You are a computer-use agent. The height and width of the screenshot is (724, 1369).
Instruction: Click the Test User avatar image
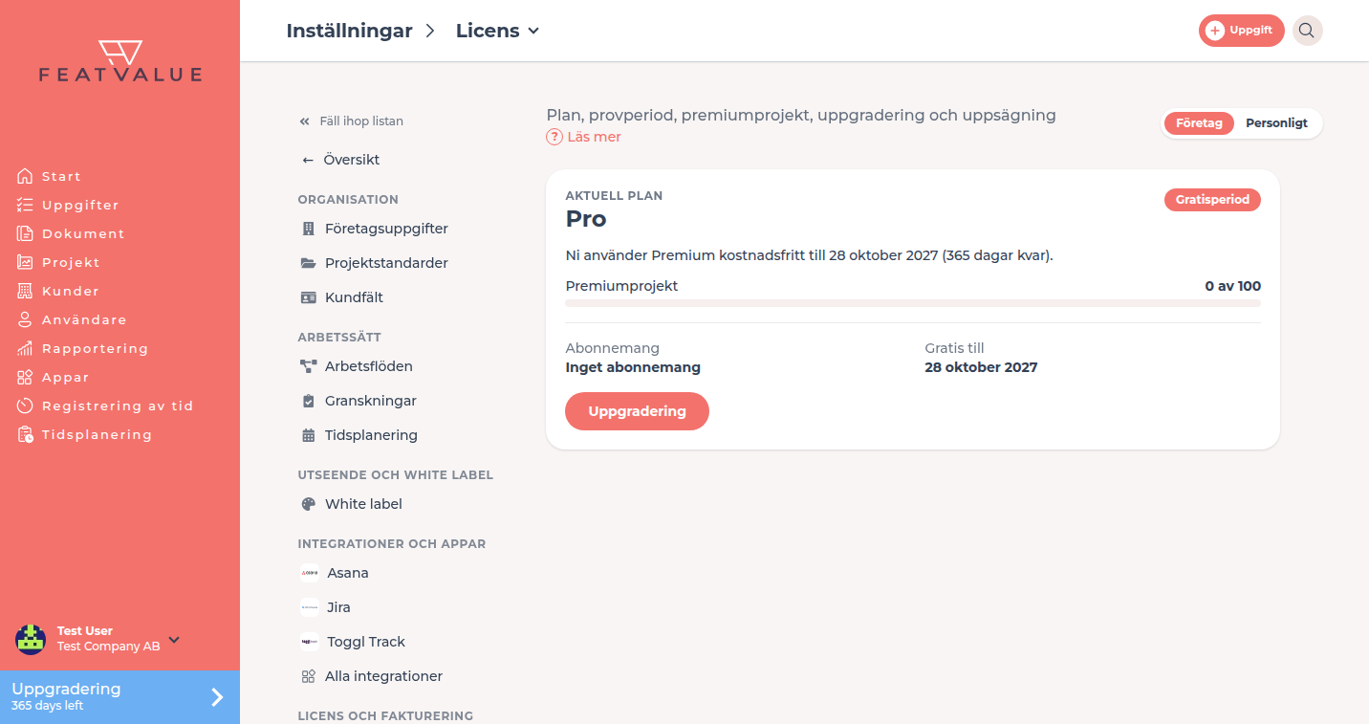(x=31, y=639)
